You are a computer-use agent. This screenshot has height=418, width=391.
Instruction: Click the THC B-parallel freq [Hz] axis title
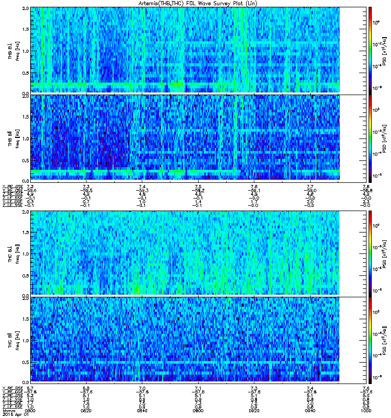(x=18, y=341)
